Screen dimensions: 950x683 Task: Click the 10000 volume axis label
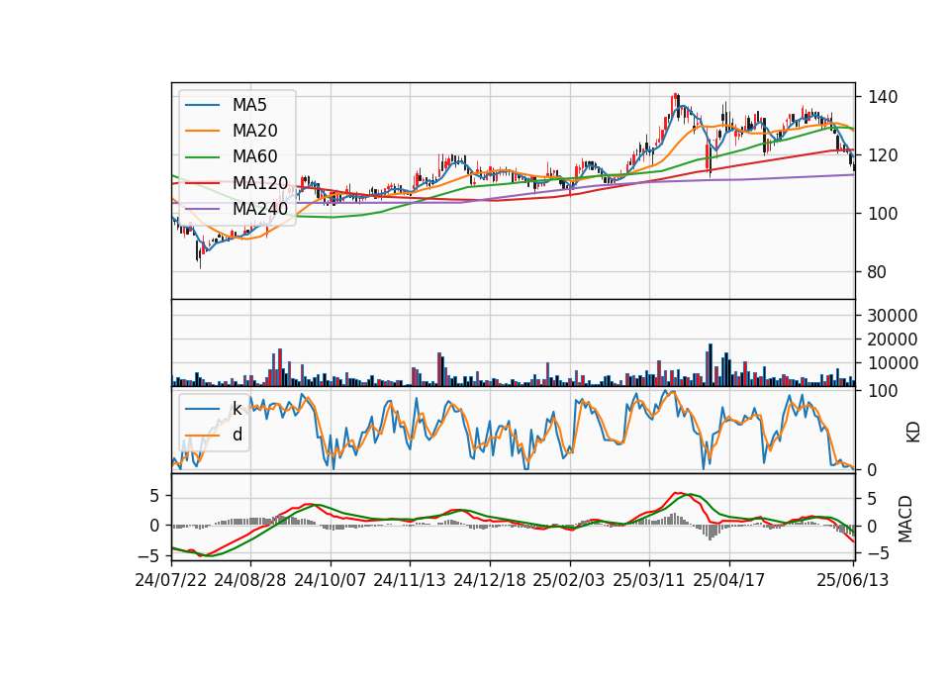tap(893, 363)
